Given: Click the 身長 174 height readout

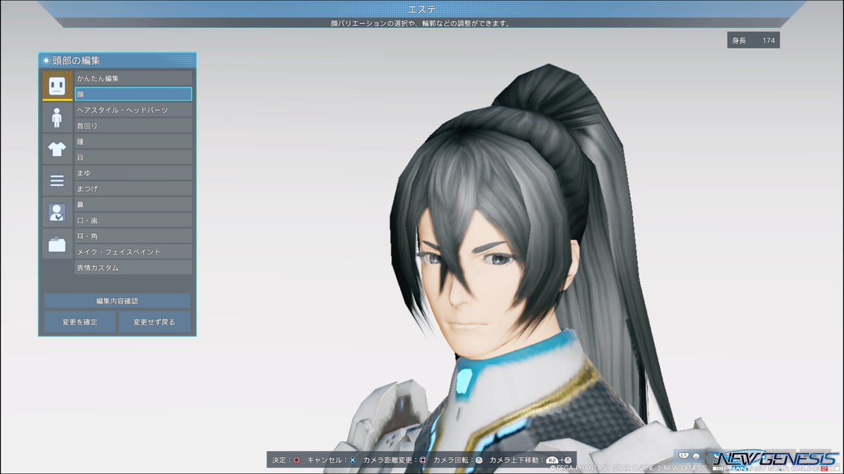Looking at the screenshot, I should 753,41.
